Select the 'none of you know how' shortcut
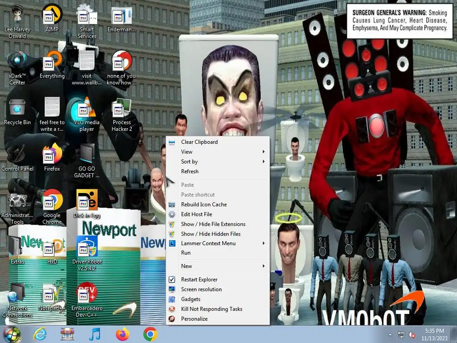Screen dimensions: 457x343 tap(121, 68)
